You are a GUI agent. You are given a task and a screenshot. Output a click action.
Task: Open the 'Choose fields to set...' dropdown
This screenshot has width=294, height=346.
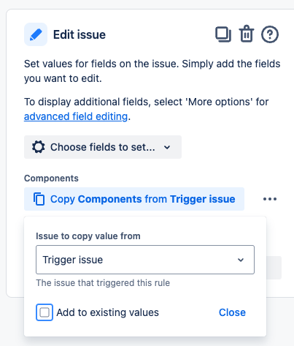(103, 147)
